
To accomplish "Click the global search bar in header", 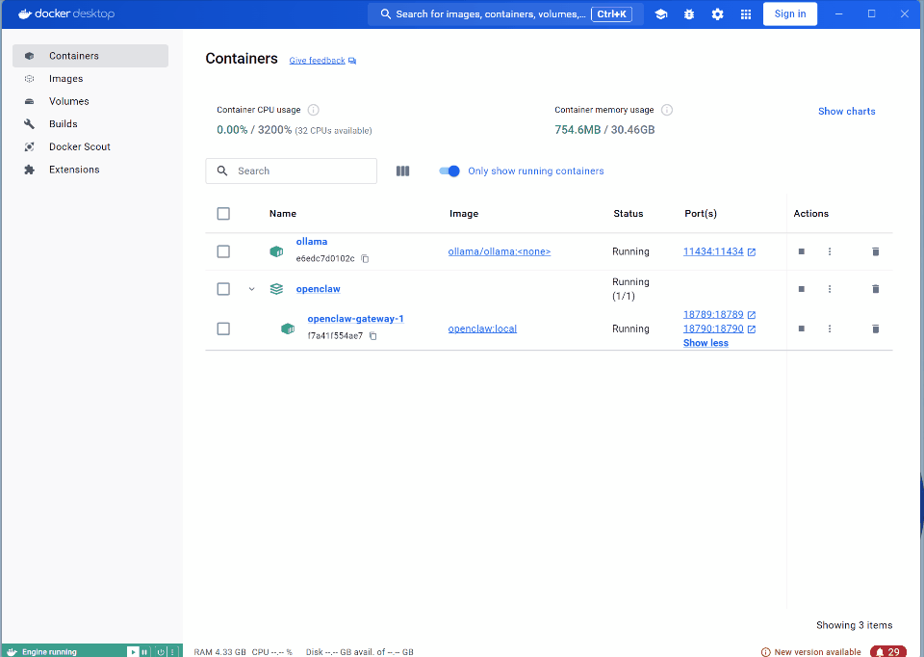I will (505, 14).
